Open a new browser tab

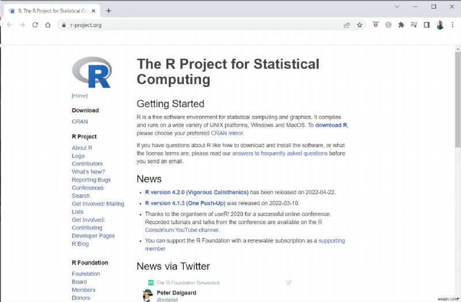point(108,11)
